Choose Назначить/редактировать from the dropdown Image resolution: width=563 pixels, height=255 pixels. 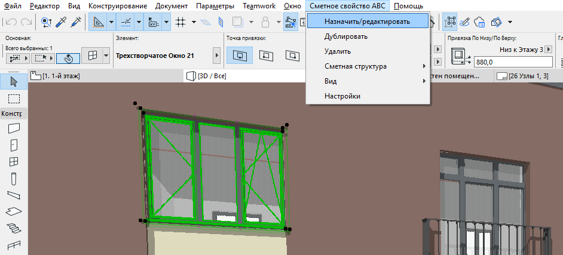(368, 21)
